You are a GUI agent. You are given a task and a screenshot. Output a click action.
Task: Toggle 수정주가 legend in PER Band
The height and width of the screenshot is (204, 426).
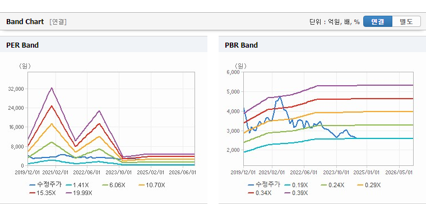(x=45, y=185)
